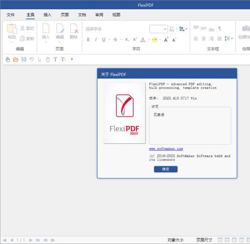Click the 1 / 1 page number field
The image size is (250, 244).
point(21,240)
